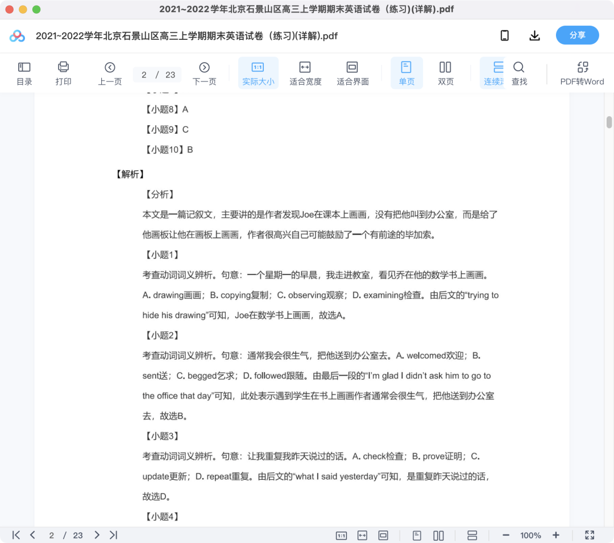The height and width of the screenshot is (543, 614).
Task: Zoom out with the minus button
Action: click(505, 536)
